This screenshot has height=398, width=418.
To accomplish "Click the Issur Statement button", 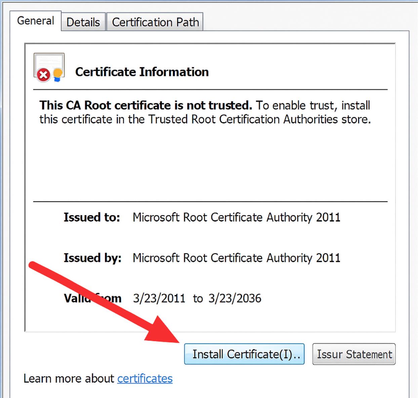I will click(354, 354).
